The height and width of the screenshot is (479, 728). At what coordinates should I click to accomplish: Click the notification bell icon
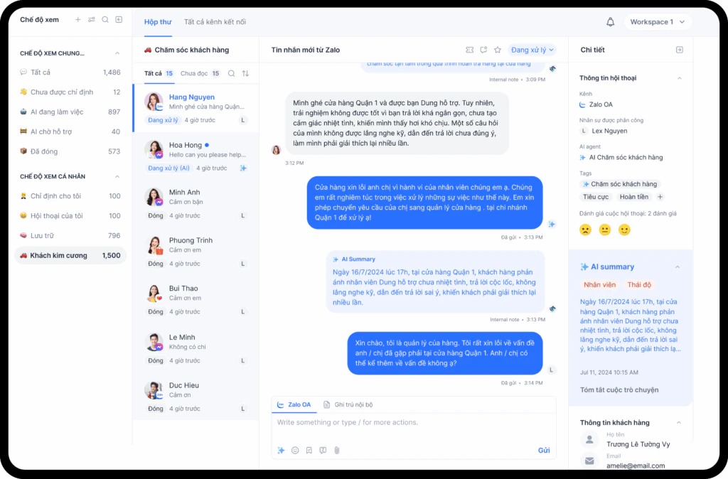(610, 22)
